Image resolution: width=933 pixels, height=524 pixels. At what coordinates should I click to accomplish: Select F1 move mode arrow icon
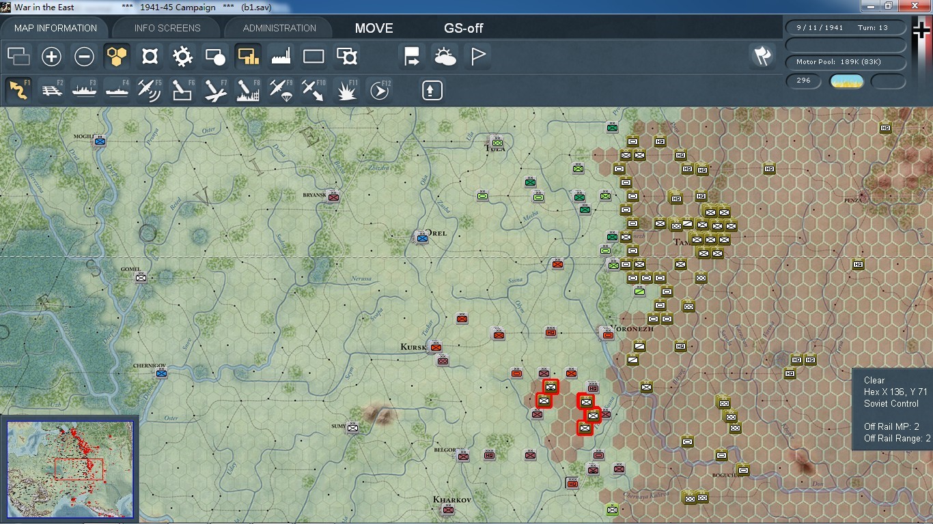[x=18, y=90]
